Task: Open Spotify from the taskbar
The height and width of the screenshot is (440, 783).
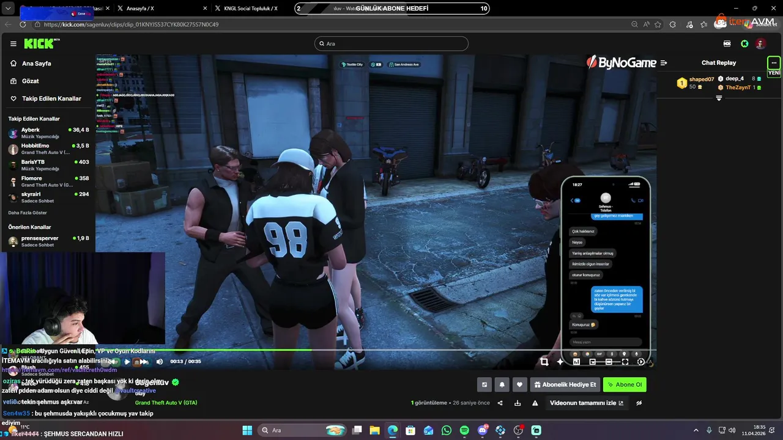Action: point(464,430)
